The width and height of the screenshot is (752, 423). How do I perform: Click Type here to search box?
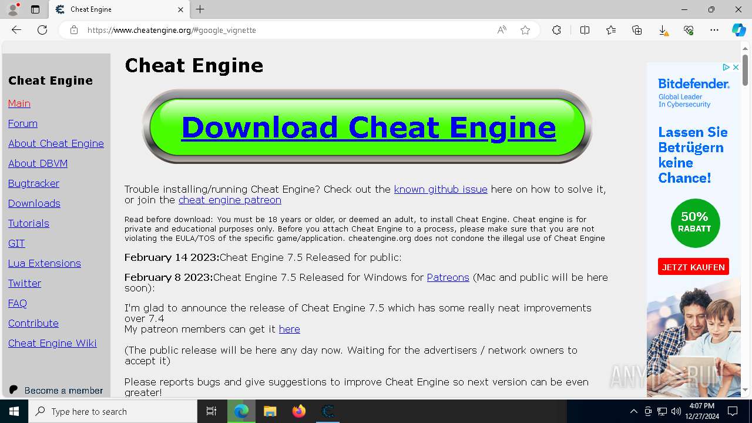[113, 411]
